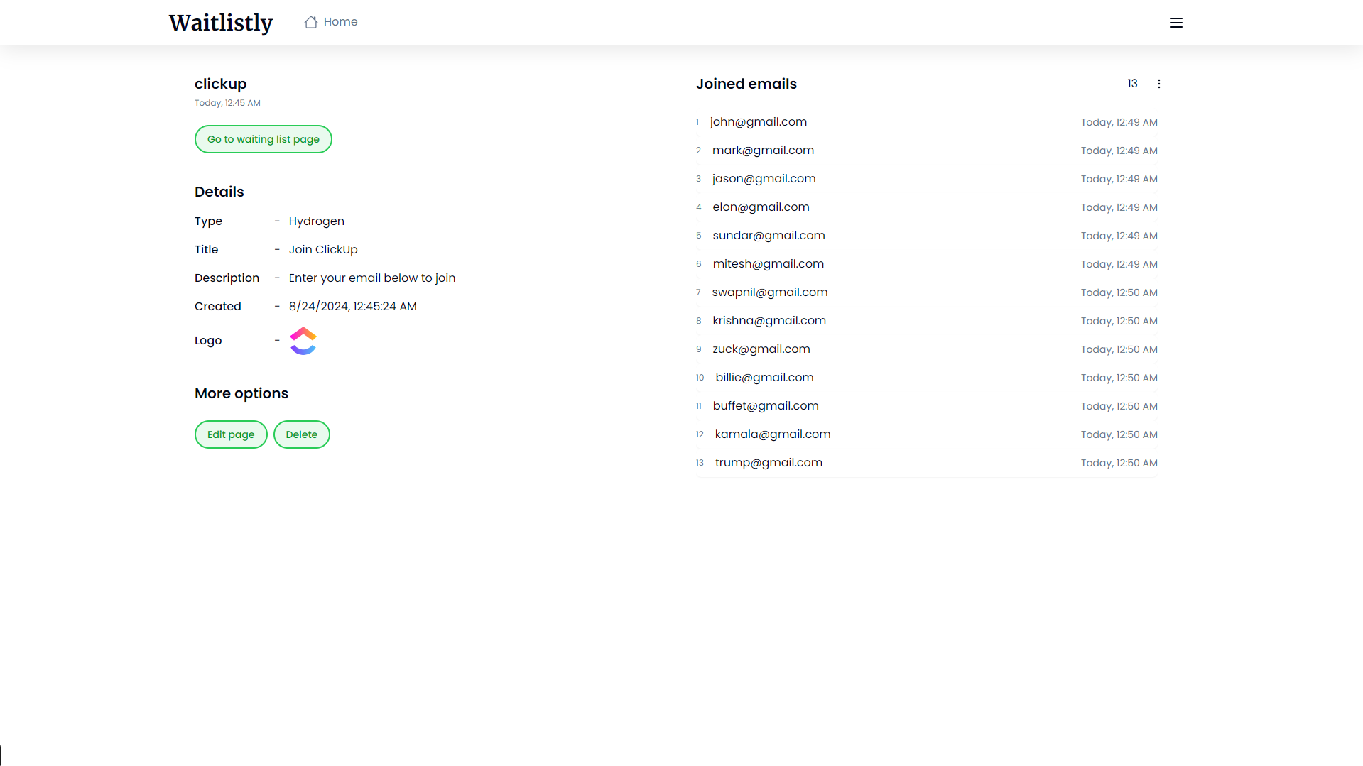Screen dimensions: 1363x766
Task: Click the timestamp beside swapnil@gmail.com
Action: coord(1119,292)
